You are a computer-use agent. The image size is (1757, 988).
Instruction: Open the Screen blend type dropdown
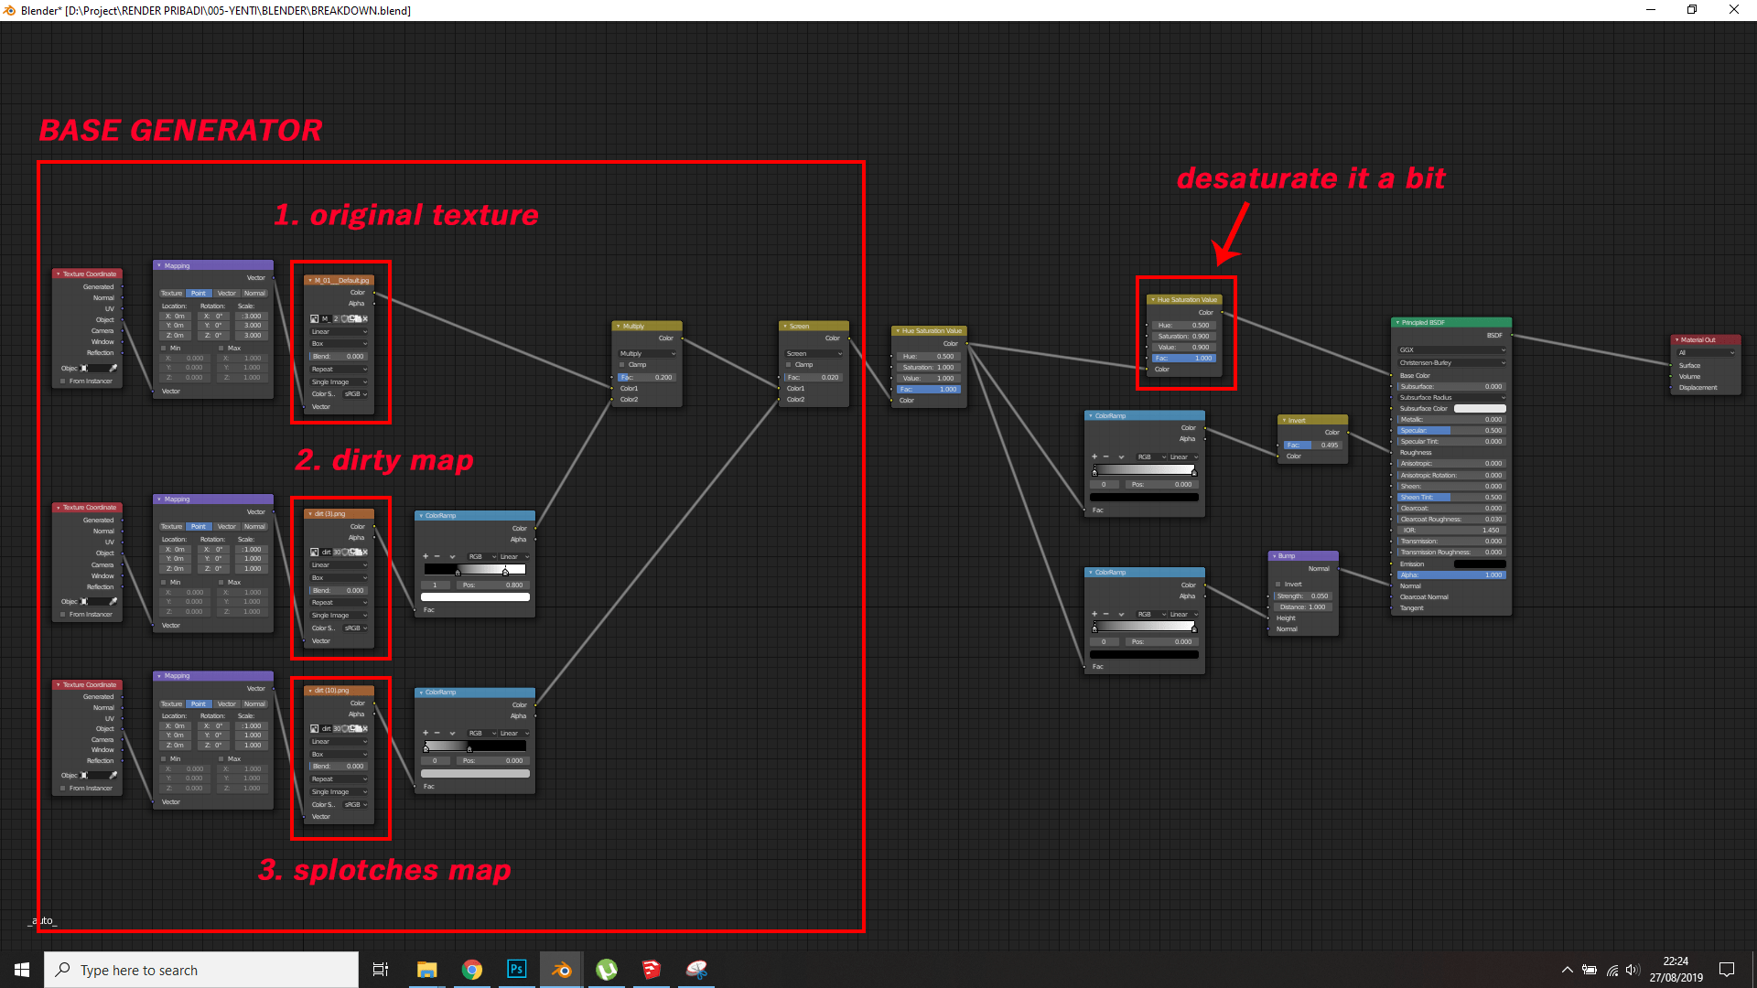coord(814,354)
